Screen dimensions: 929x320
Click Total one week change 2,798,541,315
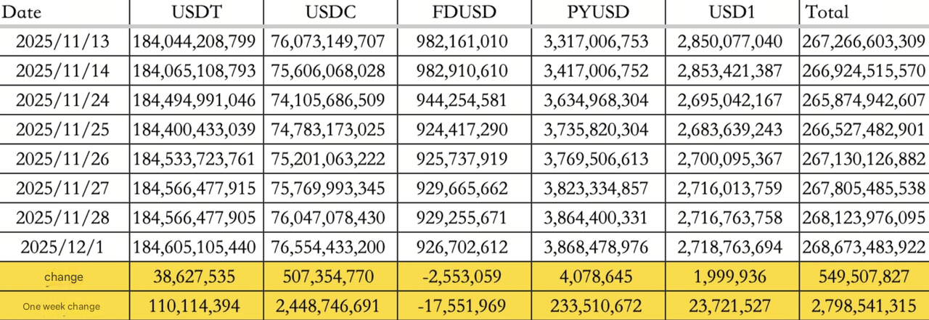864,306
